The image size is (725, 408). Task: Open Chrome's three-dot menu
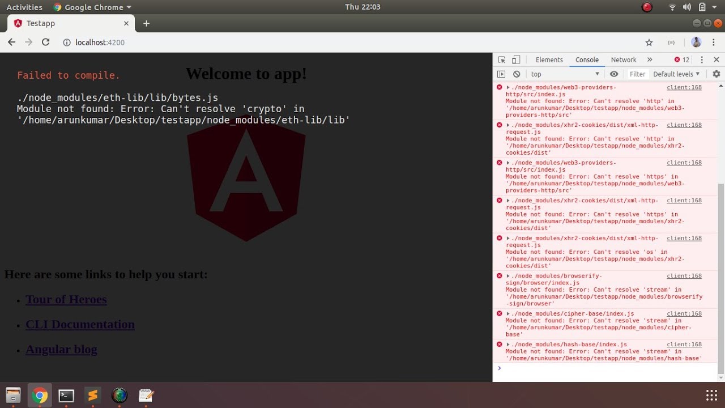click(x=713, y=42)
